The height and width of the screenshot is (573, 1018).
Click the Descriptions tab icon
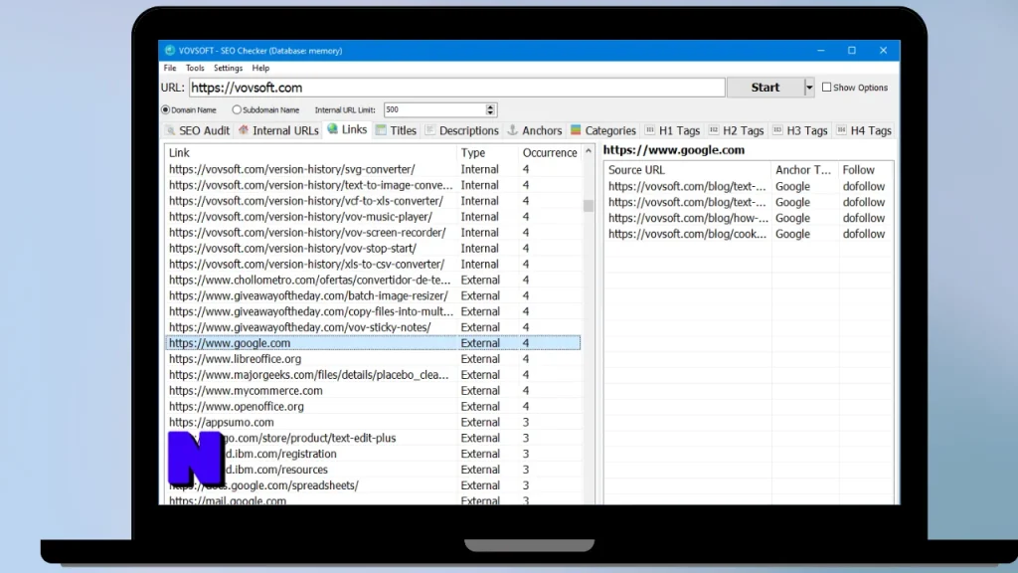point(429,130)
